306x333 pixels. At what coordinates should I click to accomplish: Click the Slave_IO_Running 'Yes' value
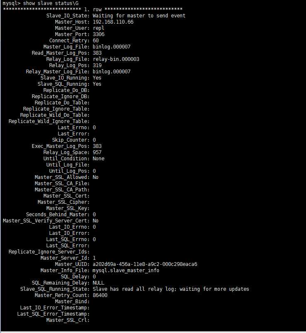coord(97,78)
